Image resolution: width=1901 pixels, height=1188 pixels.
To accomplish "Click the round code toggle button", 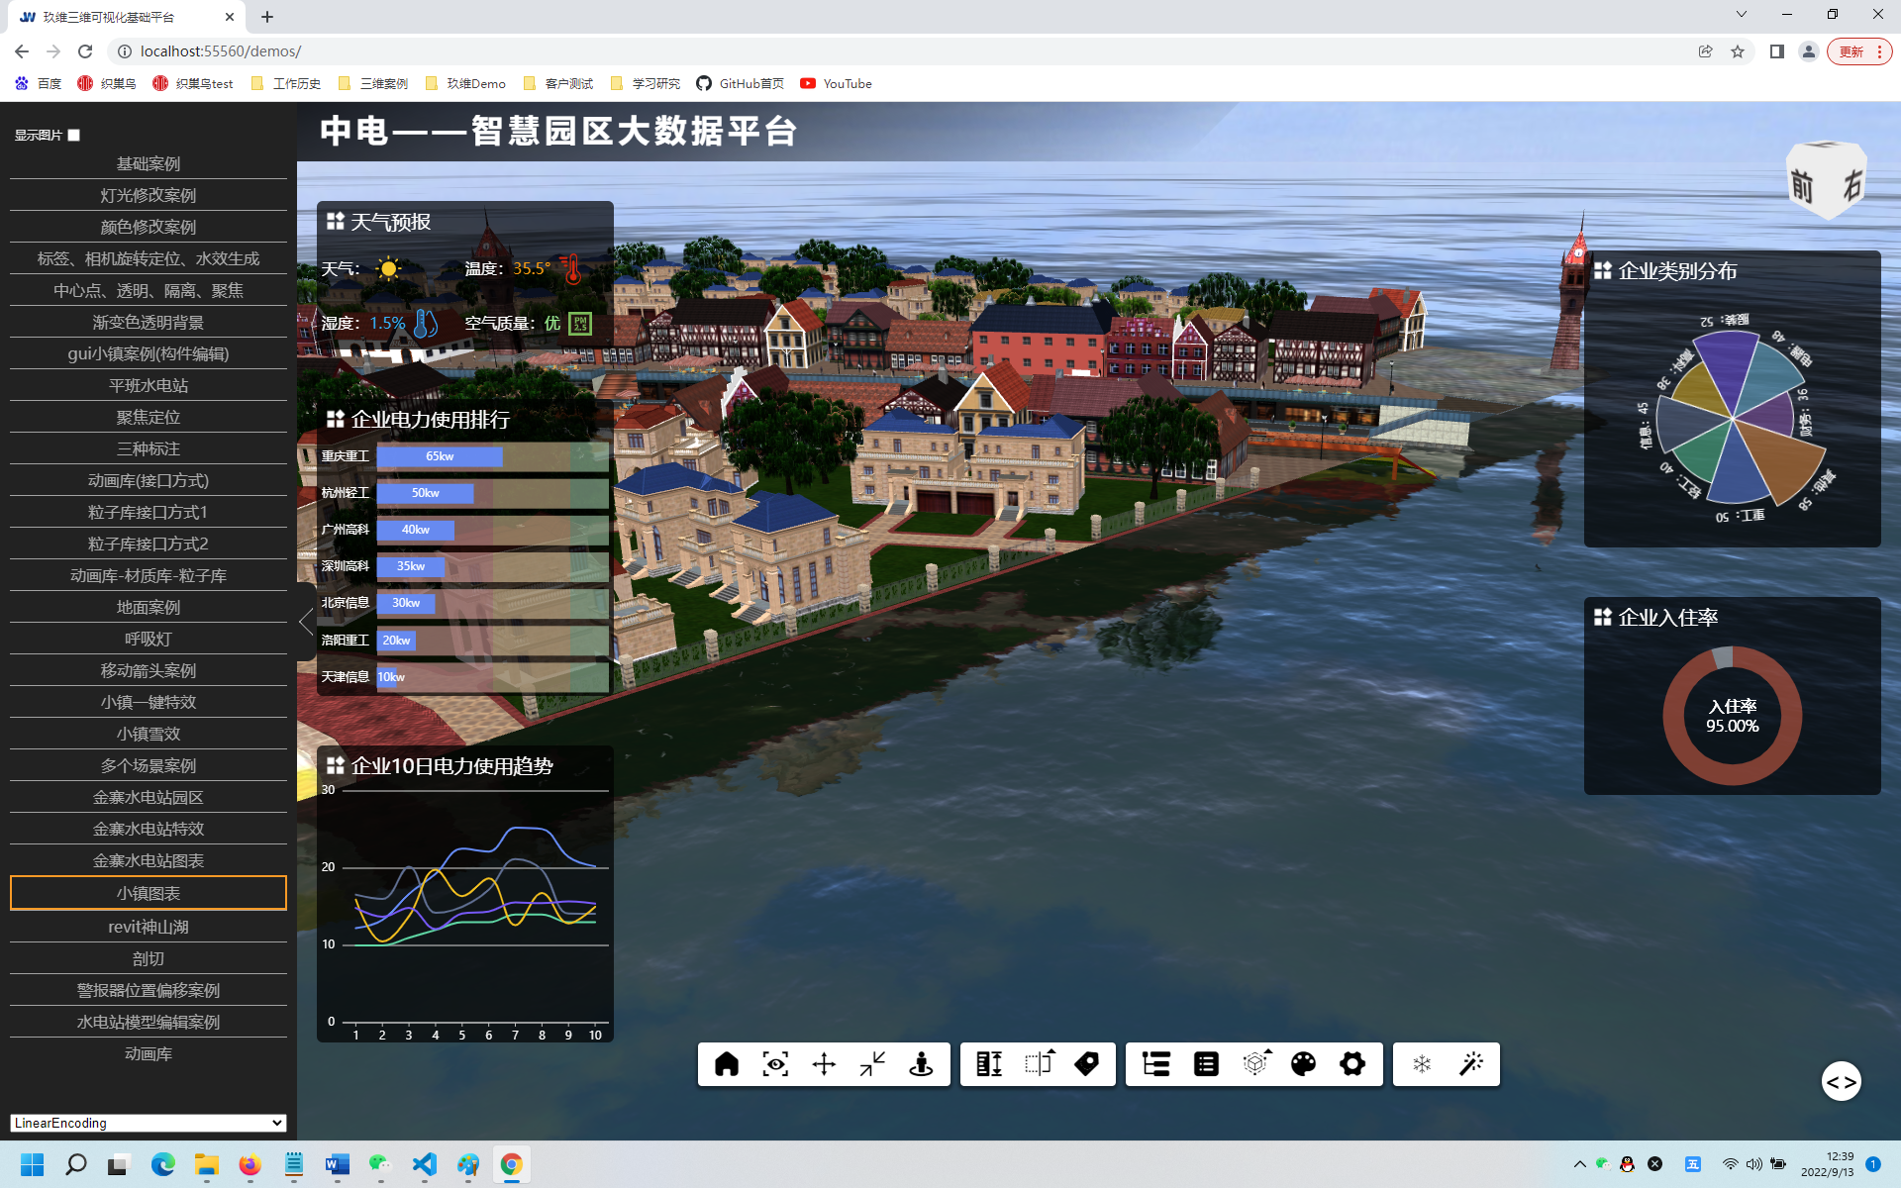I will pyautogui.click(x=1841, y=1082).
